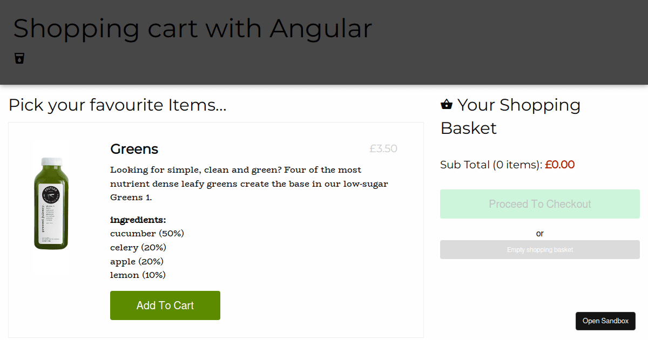This screenshot has width=648, height=340.
Task: Click the Greens product card
Action: pos(216,231)
